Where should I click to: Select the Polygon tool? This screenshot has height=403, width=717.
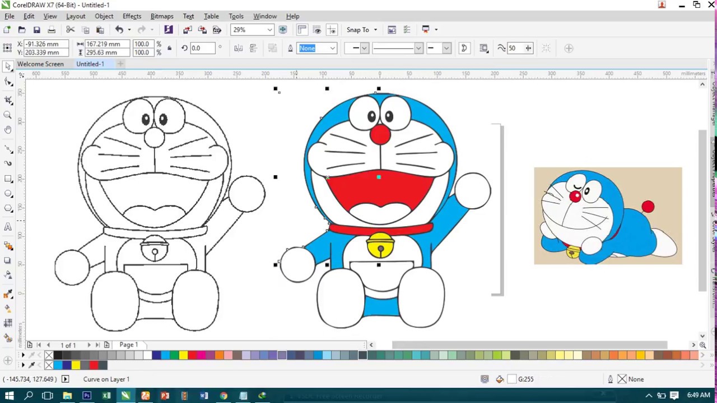pos(8,208)
